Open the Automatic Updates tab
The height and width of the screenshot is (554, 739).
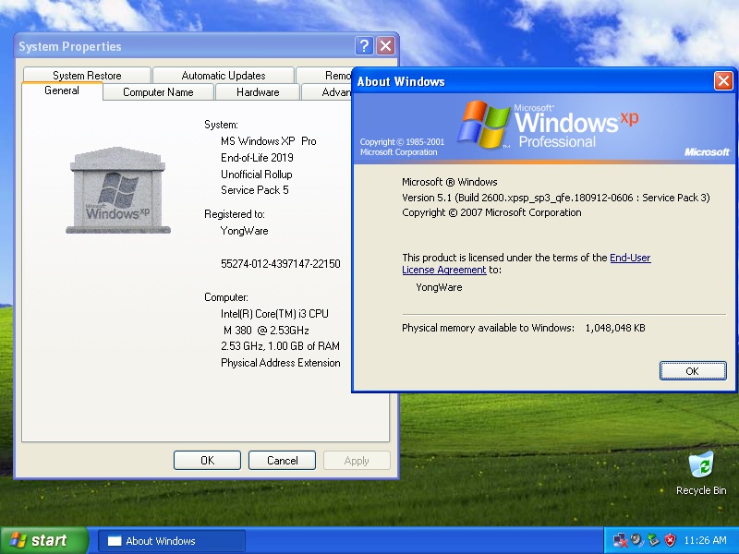(223, 75)
